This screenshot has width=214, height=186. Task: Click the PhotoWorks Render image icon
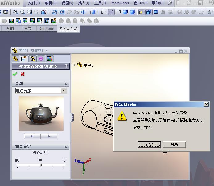tap(11, 21)
